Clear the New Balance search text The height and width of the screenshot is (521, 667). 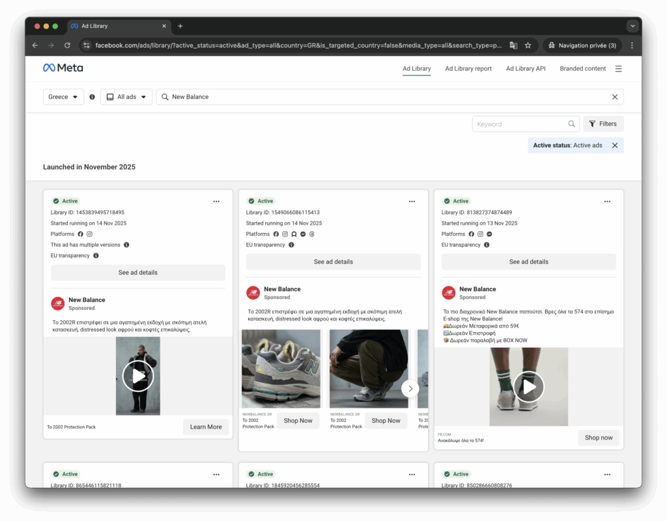[614, 97]
